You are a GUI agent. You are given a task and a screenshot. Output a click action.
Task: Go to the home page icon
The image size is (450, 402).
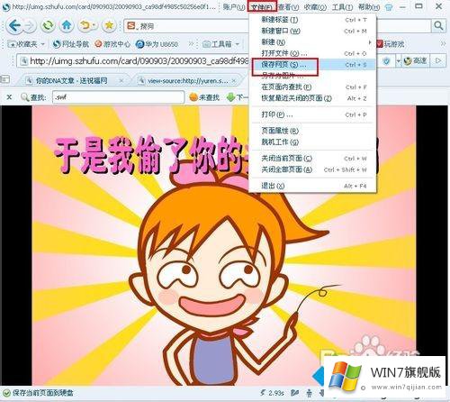pos(67,26)
